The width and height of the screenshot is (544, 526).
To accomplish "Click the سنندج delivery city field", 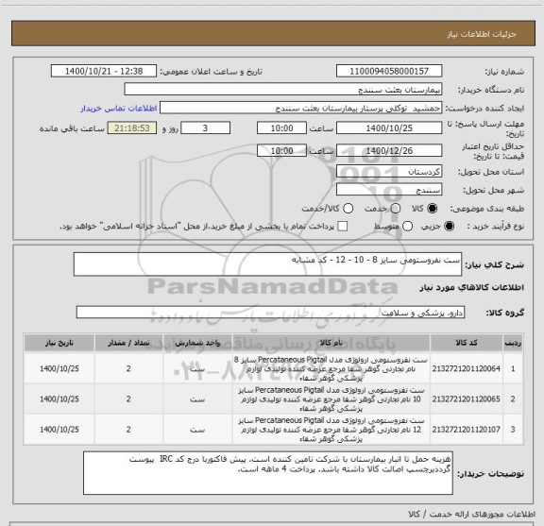I will 389,190.
